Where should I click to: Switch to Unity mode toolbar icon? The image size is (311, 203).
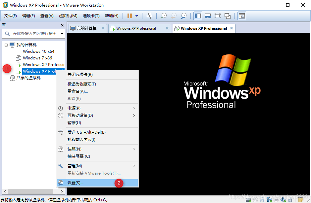(227, 16)
